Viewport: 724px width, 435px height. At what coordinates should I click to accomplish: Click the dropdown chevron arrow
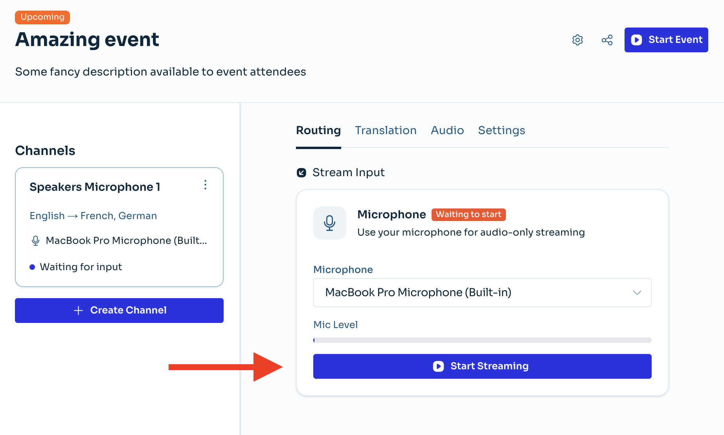[637, 293]
